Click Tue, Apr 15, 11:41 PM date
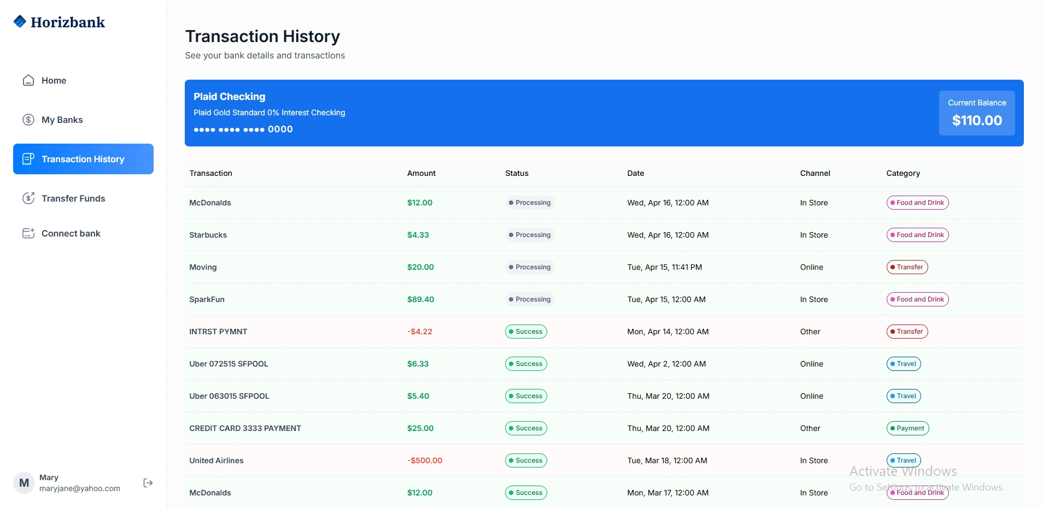 click(665, 267)
